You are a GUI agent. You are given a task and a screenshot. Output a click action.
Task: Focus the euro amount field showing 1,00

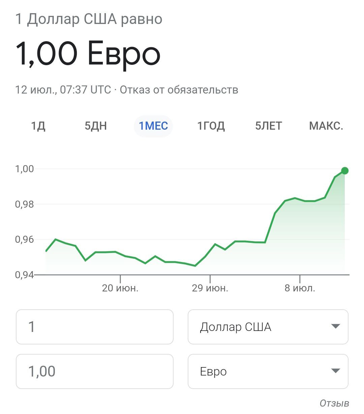point(95,371)
